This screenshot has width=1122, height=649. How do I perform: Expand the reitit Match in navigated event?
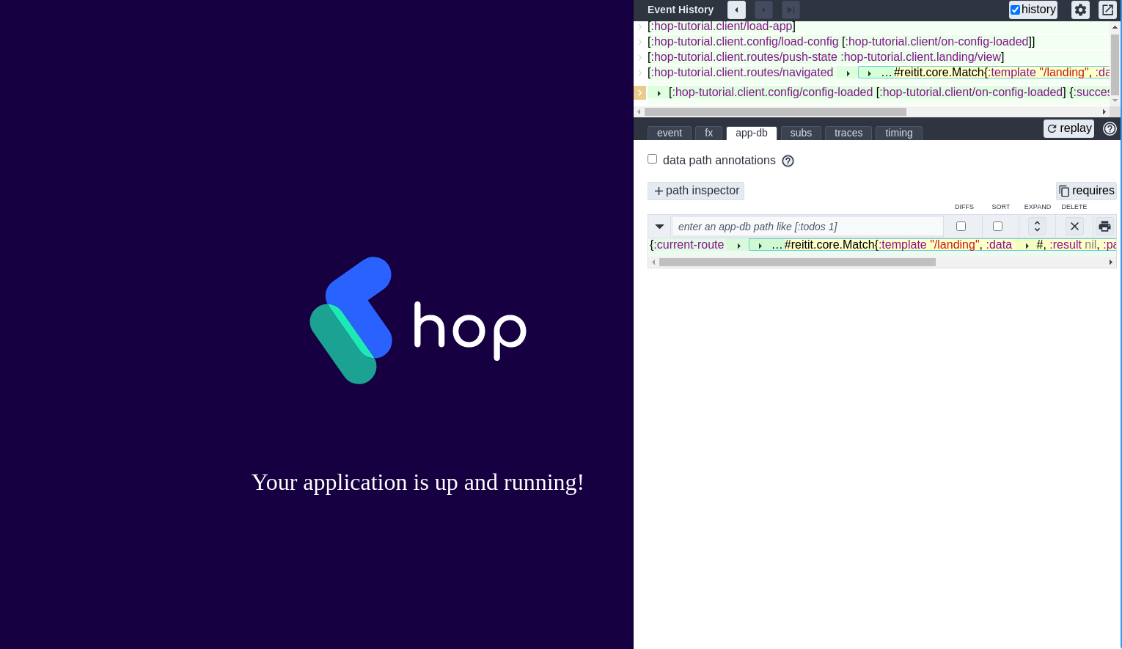tap(869, 73)
